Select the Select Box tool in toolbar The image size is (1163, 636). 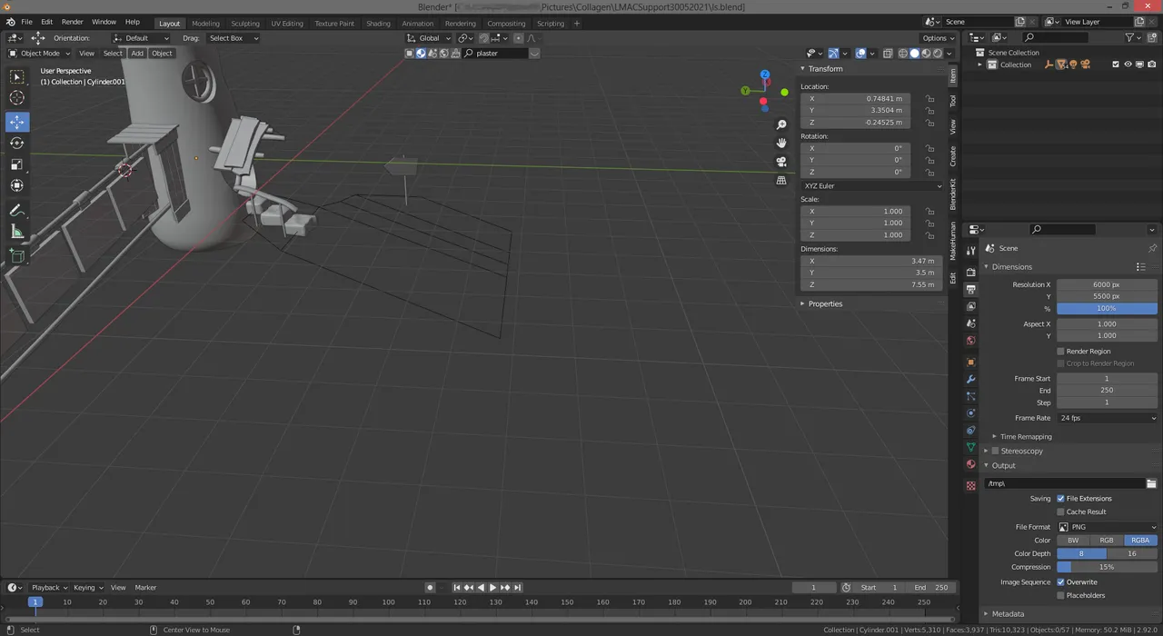tap(17, 77)
